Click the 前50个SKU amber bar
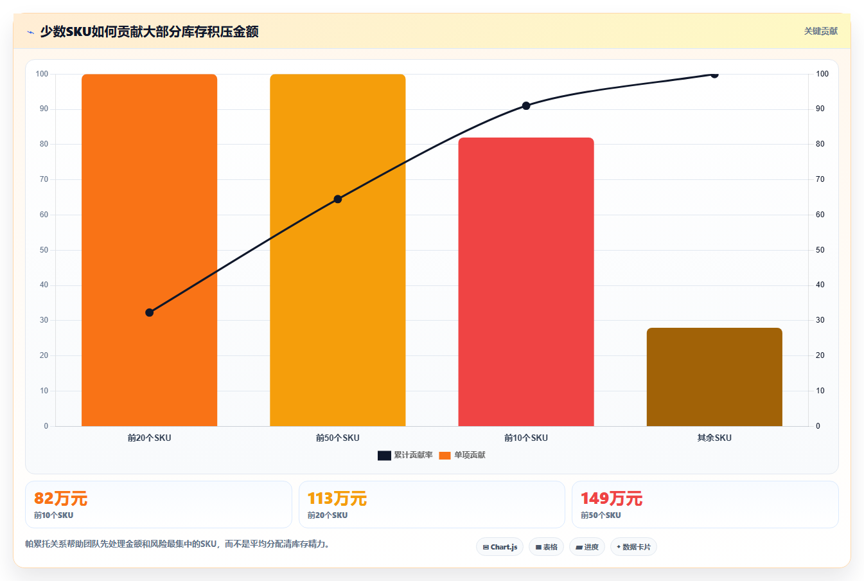 click(x=338, y=250)
